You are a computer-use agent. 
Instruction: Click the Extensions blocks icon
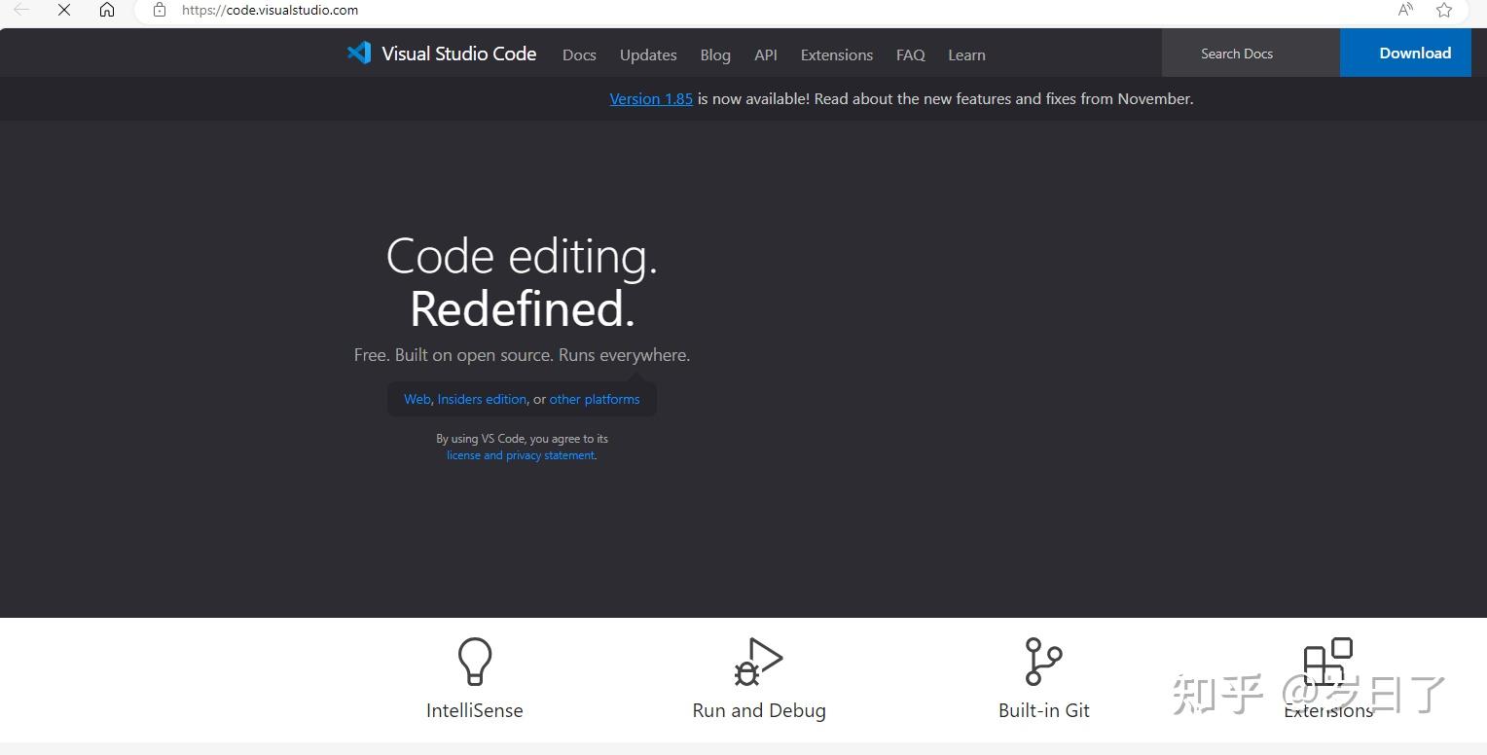pyautogui.click(x=1328, y=661)
